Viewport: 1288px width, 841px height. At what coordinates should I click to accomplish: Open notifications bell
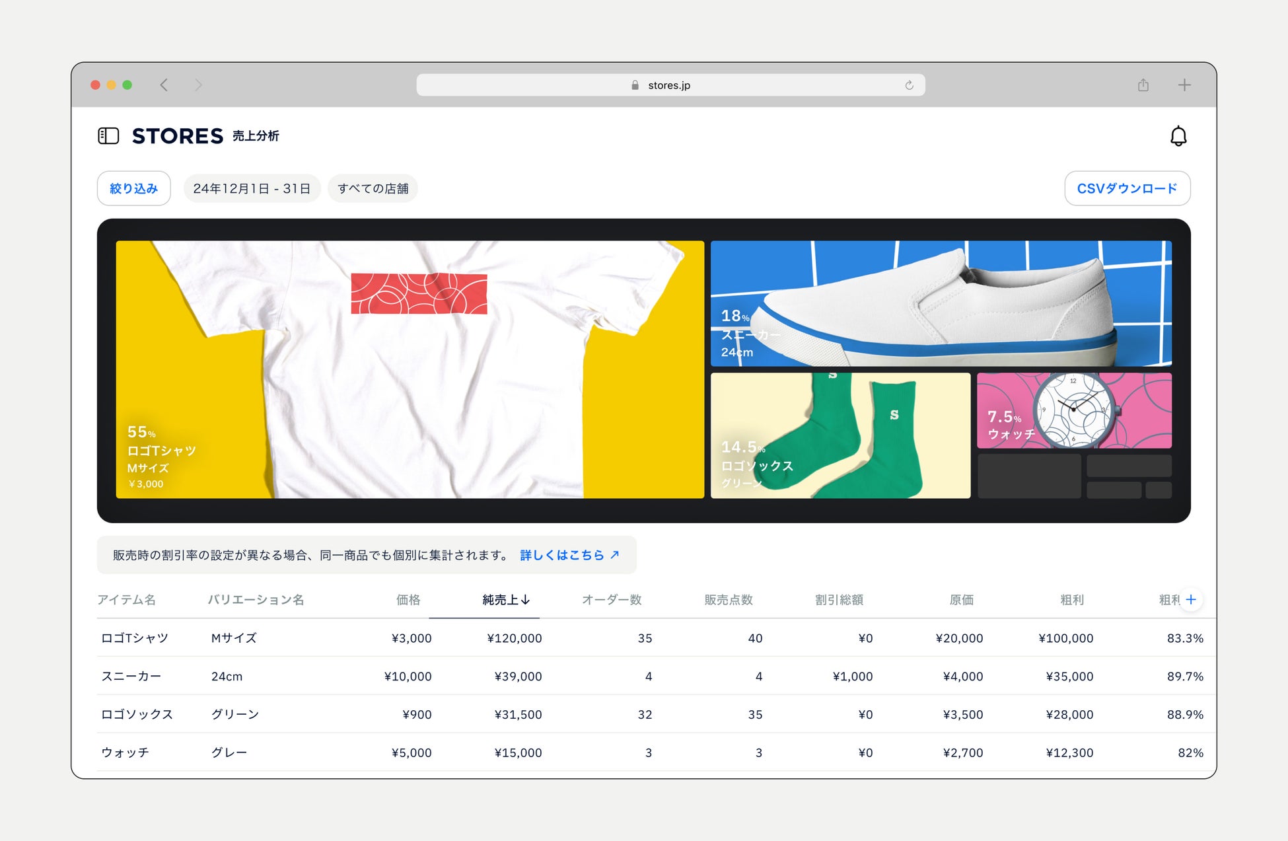tap(1178, 136)
